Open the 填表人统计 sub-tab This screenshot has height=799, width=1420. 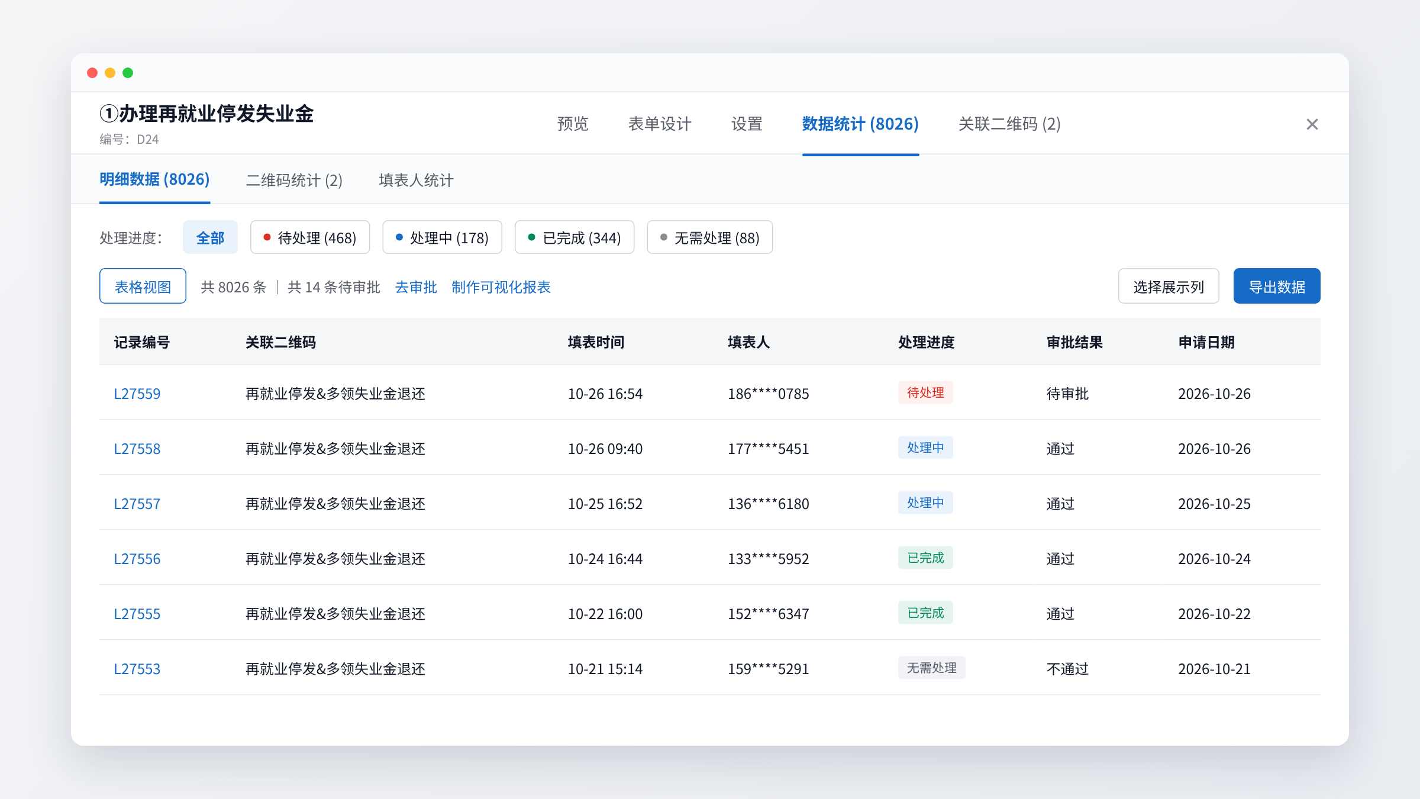pos(416,180)
